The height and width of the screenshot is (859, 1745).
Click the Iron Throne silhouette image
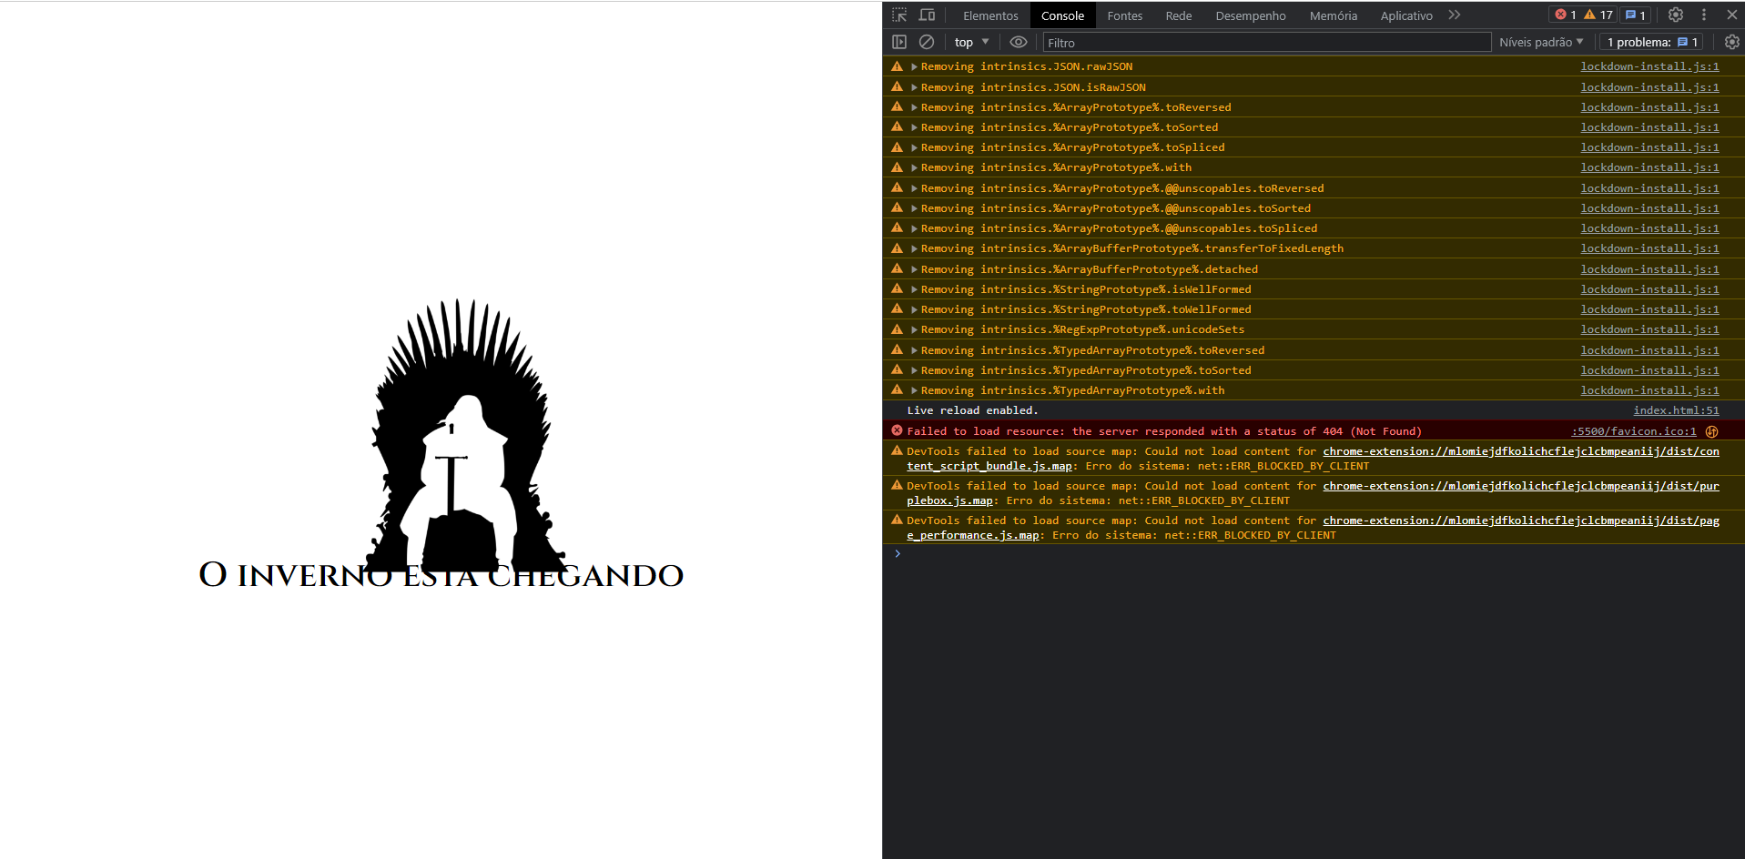coord(465,436)
